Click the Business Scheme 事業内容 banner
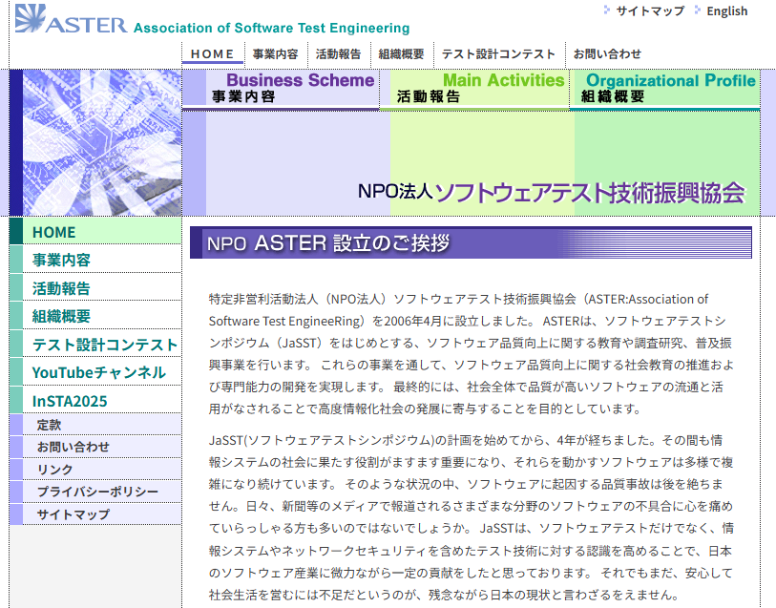The height and width of the screenshot is (608, 776). pyautogui.click(x=281, y=89)
